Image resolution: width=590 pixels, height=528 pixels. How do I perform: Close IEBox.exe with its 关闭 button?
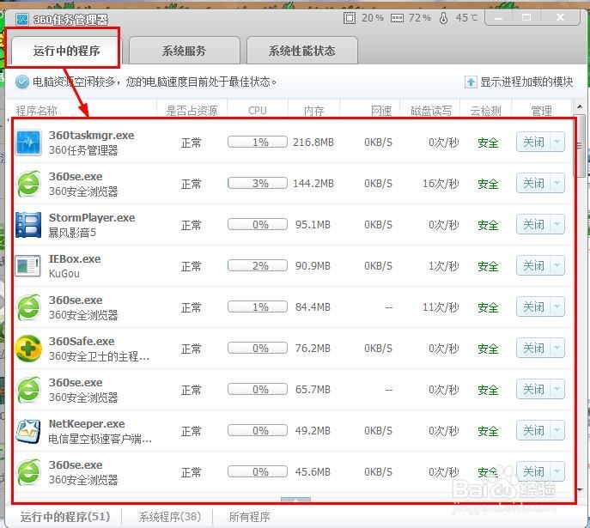click(x=533, y=265)
